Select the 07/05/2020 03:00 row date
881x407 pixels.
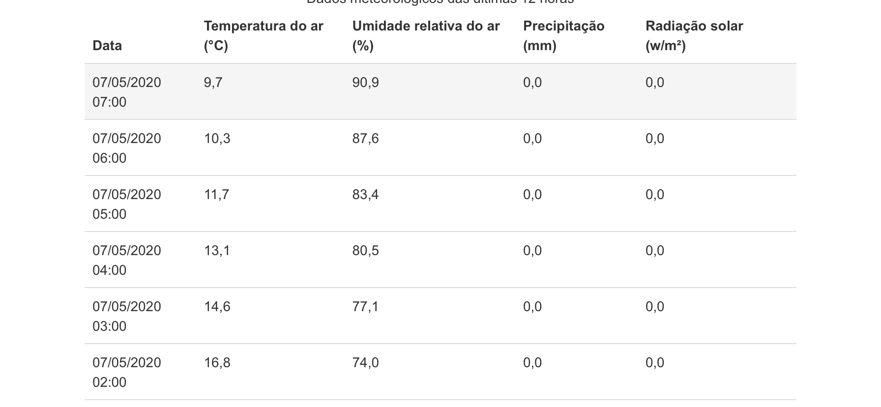pos(127,316)
